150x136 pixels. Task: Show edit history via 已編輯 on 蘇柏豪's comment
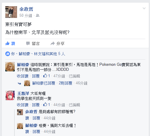(74, 76)
